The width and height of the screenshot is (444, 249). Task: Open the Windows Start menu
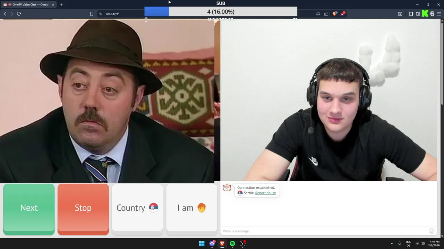tap(202, 243)
